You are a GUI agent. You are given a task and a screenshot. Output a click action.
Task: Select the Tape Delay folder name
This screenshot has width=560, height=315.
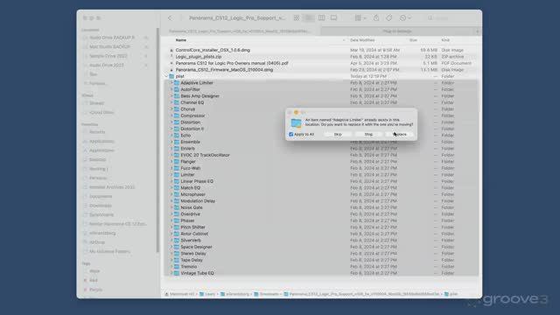pyautogui.click(x=192, y=260)
